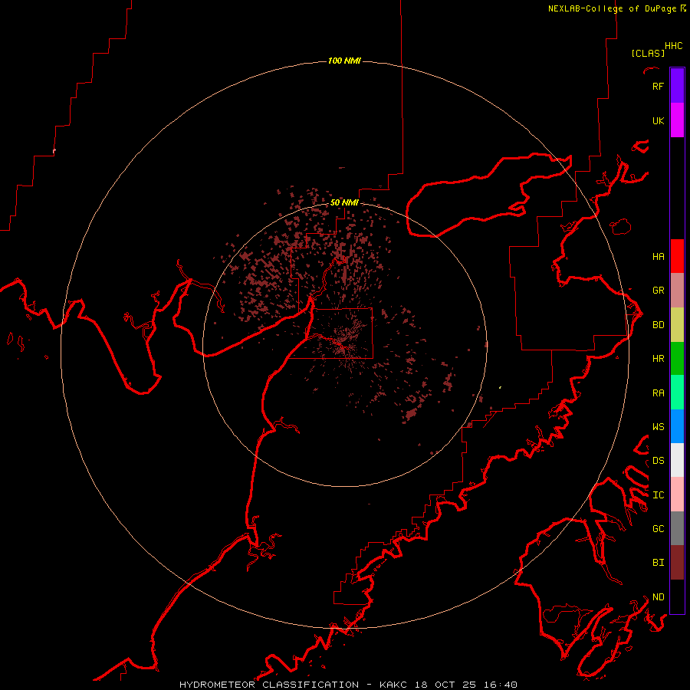Screen dimensions: 690x690
Task: Click the GR legend label
Action: 658,291
